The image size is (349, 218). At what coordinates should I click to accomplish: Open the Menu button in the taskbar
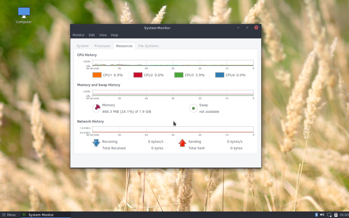pos(9,215)
